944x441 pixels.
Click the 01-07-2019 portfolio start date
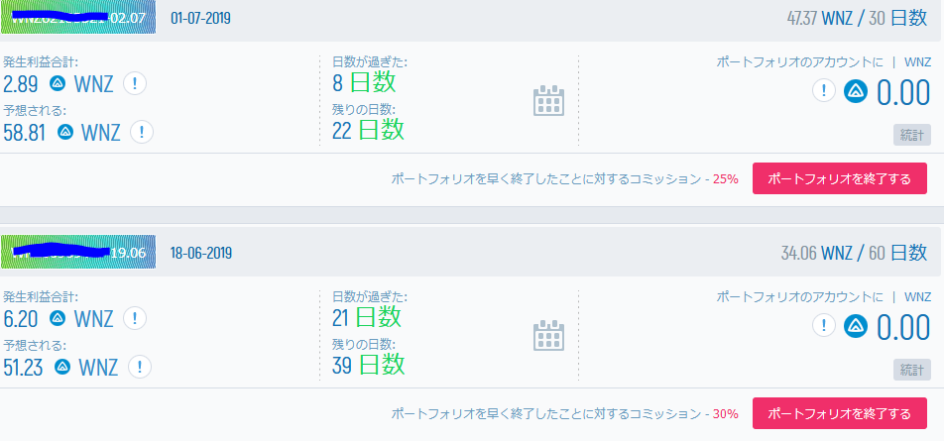[x=201, y=18]
